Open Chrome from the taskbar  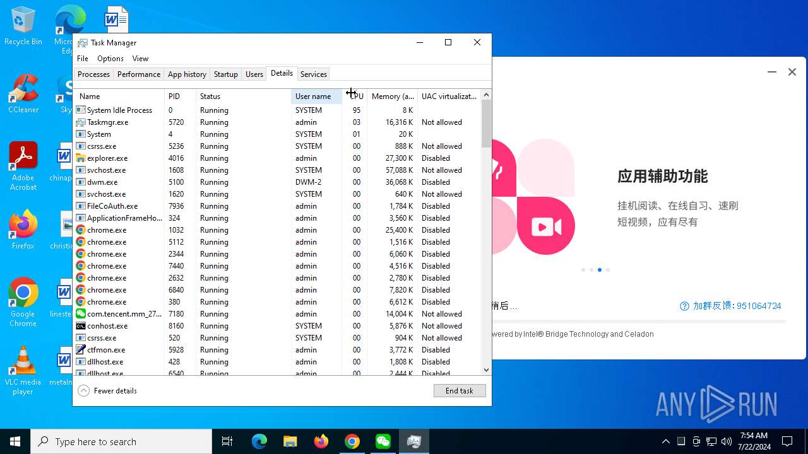(x=352, y=441)
